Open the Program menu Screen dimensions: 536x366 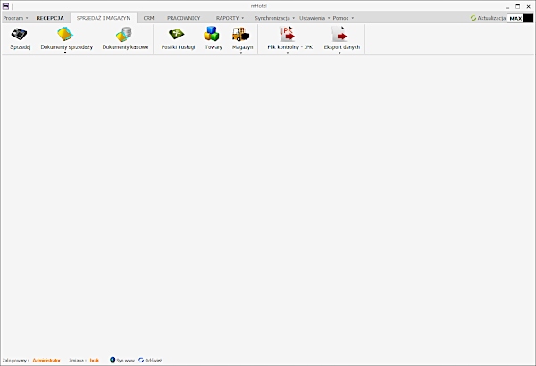click(15, 18)
